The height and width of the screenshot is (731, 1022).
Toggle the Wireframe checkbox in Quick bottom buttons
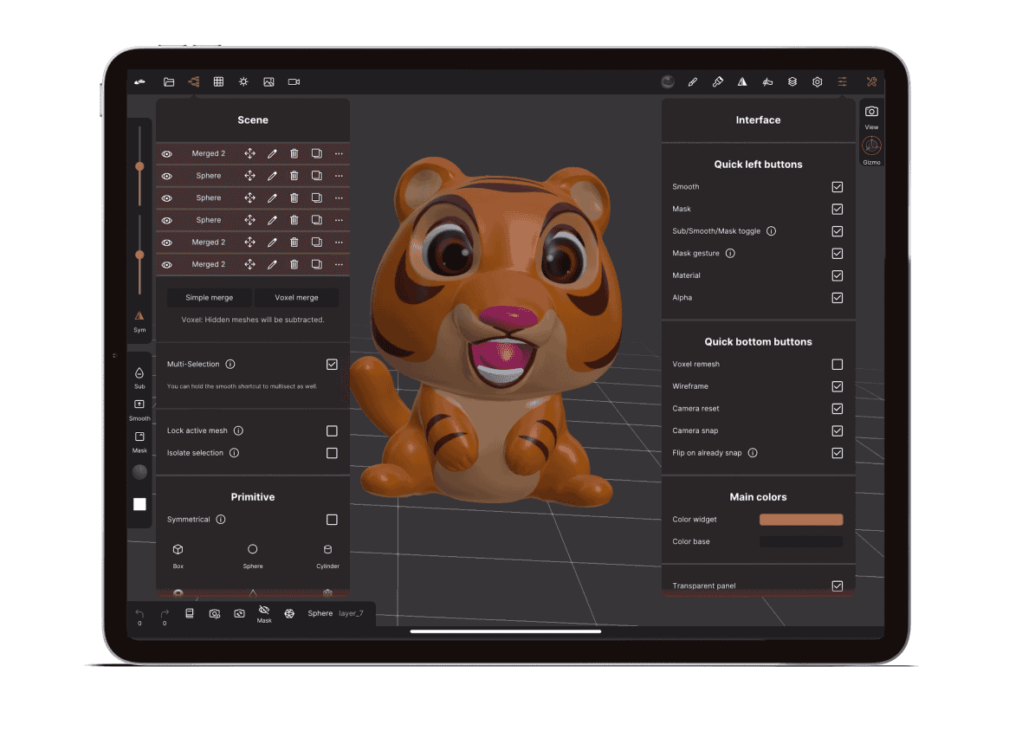(838, 386)
